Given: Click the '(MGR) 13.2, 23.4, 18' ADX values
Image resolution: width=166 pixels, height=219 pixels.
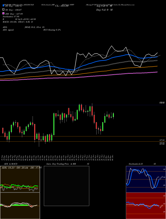Looking at the screenshot, I should (35, 27).
